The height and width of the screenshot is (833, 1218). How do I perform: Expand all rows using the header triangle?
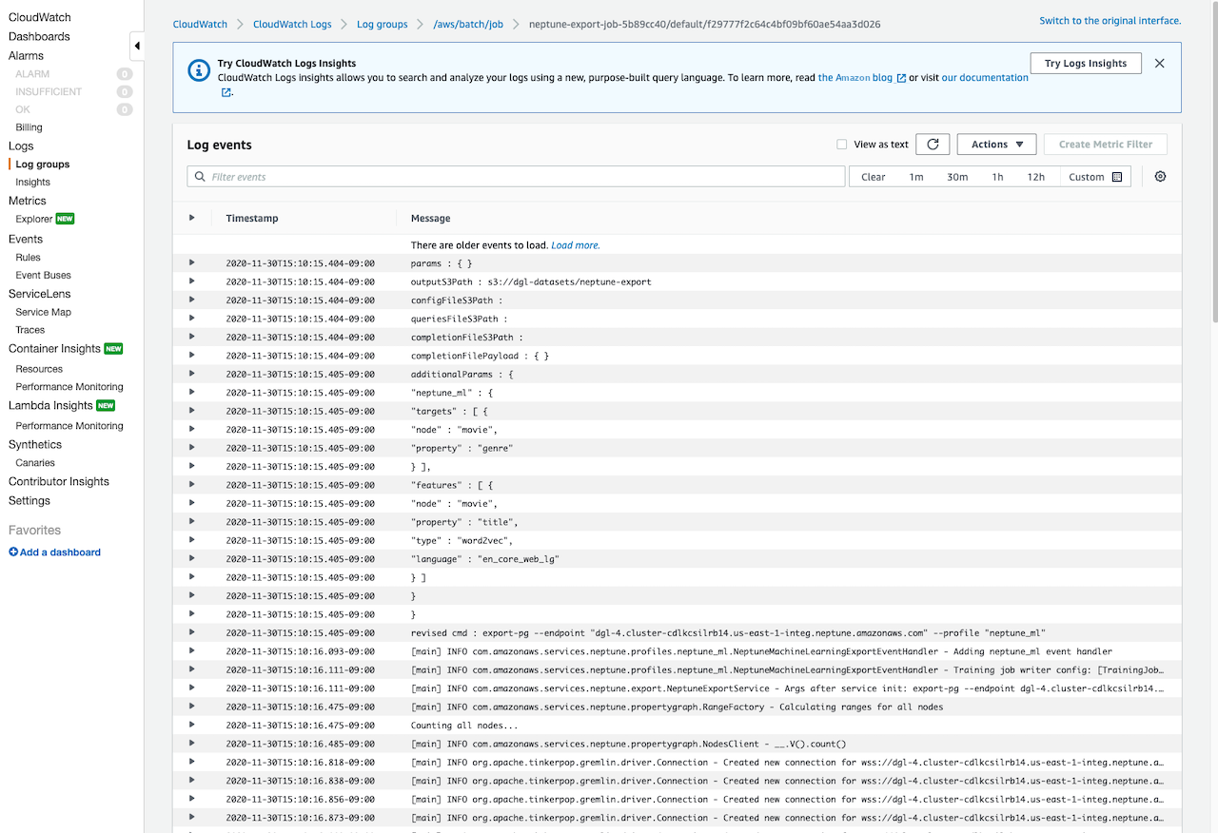pos(192,218)
